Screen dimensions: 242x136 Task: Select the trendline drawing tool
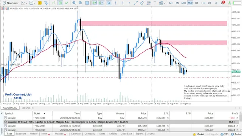click(136, 3)
